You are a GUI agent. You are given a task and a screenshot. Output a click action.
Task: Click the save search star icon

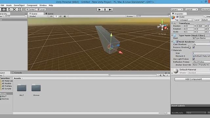(167, 75)
